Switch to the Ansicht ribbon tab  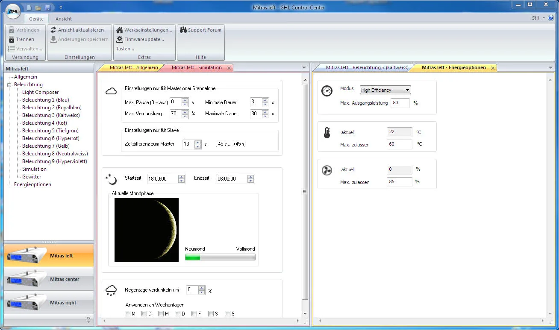[64, 19]
